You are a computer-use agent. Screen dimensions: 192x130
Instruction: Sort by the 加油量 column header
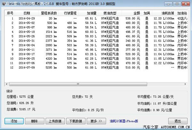point(92,13)
